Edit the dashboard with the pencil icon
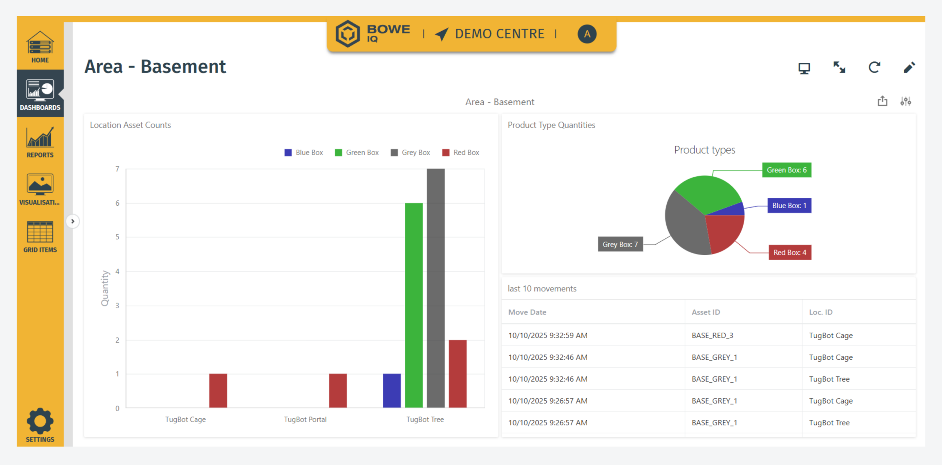This screenshot has height=465, width=942. coord(910,68)
